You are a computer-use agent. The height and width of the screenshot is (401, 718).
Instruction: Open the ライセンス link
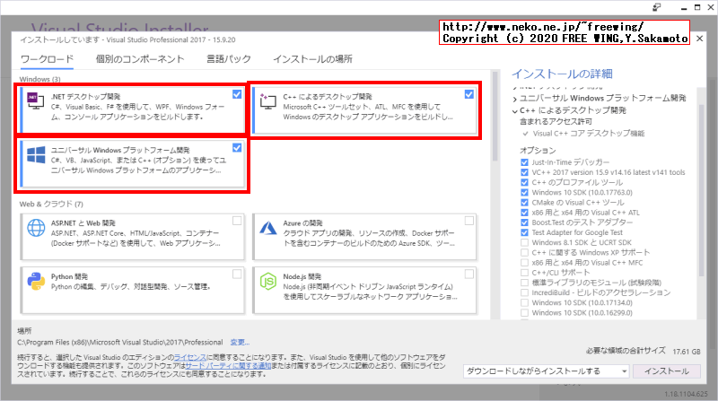(189, 357)
